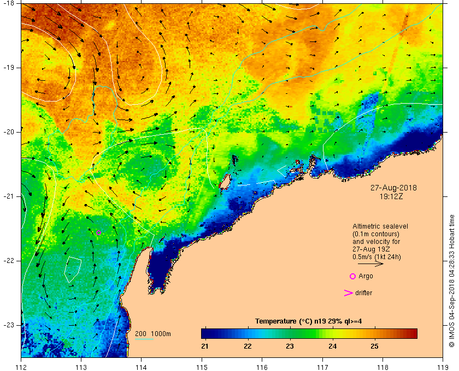Click the temperature color bar
Screen dimensions: 459x371
coord(309,333)
